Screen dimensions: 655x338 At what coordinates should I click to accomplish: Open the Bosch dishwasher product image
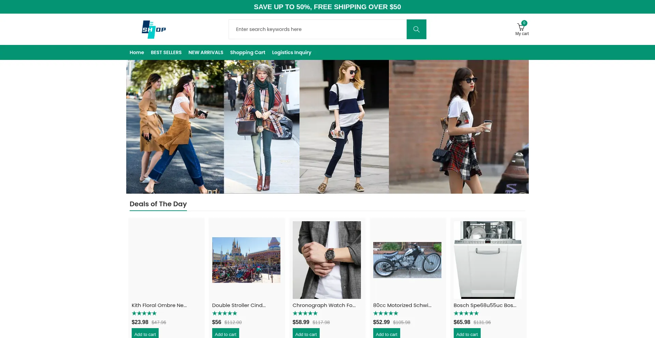[487, 260]
